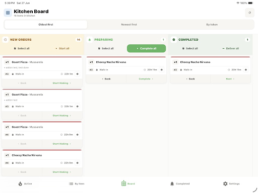The image size is (258, 193).
Task: Tap the COMPLETED column heading
Action: click(x=188, y=40)
